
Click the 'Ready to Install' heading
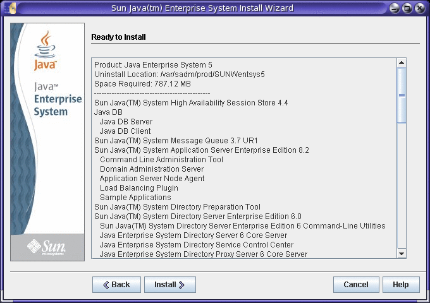[x=118, y=37]
